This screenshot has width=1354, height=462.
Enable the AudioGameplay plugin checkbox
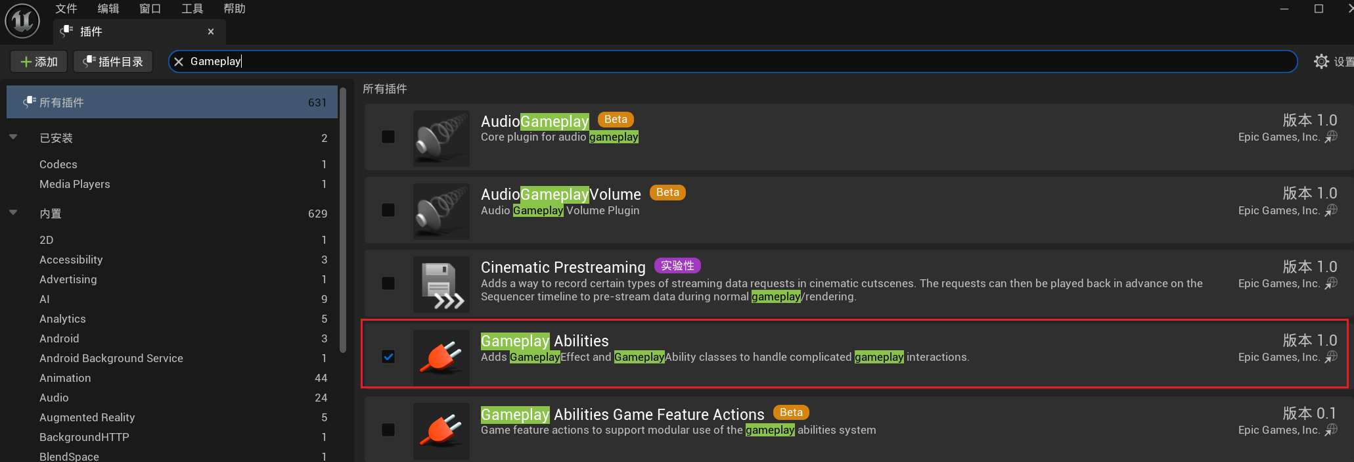coord(388,137)
